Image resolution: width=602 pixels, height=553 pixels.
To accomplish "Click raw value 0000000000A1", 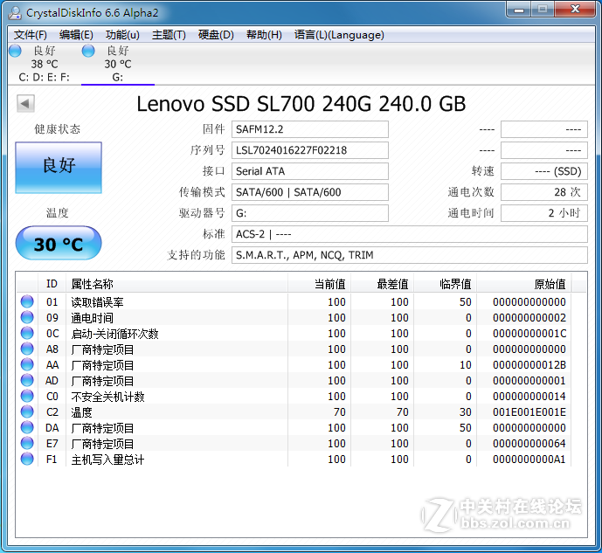I will (x=529, y=460).
